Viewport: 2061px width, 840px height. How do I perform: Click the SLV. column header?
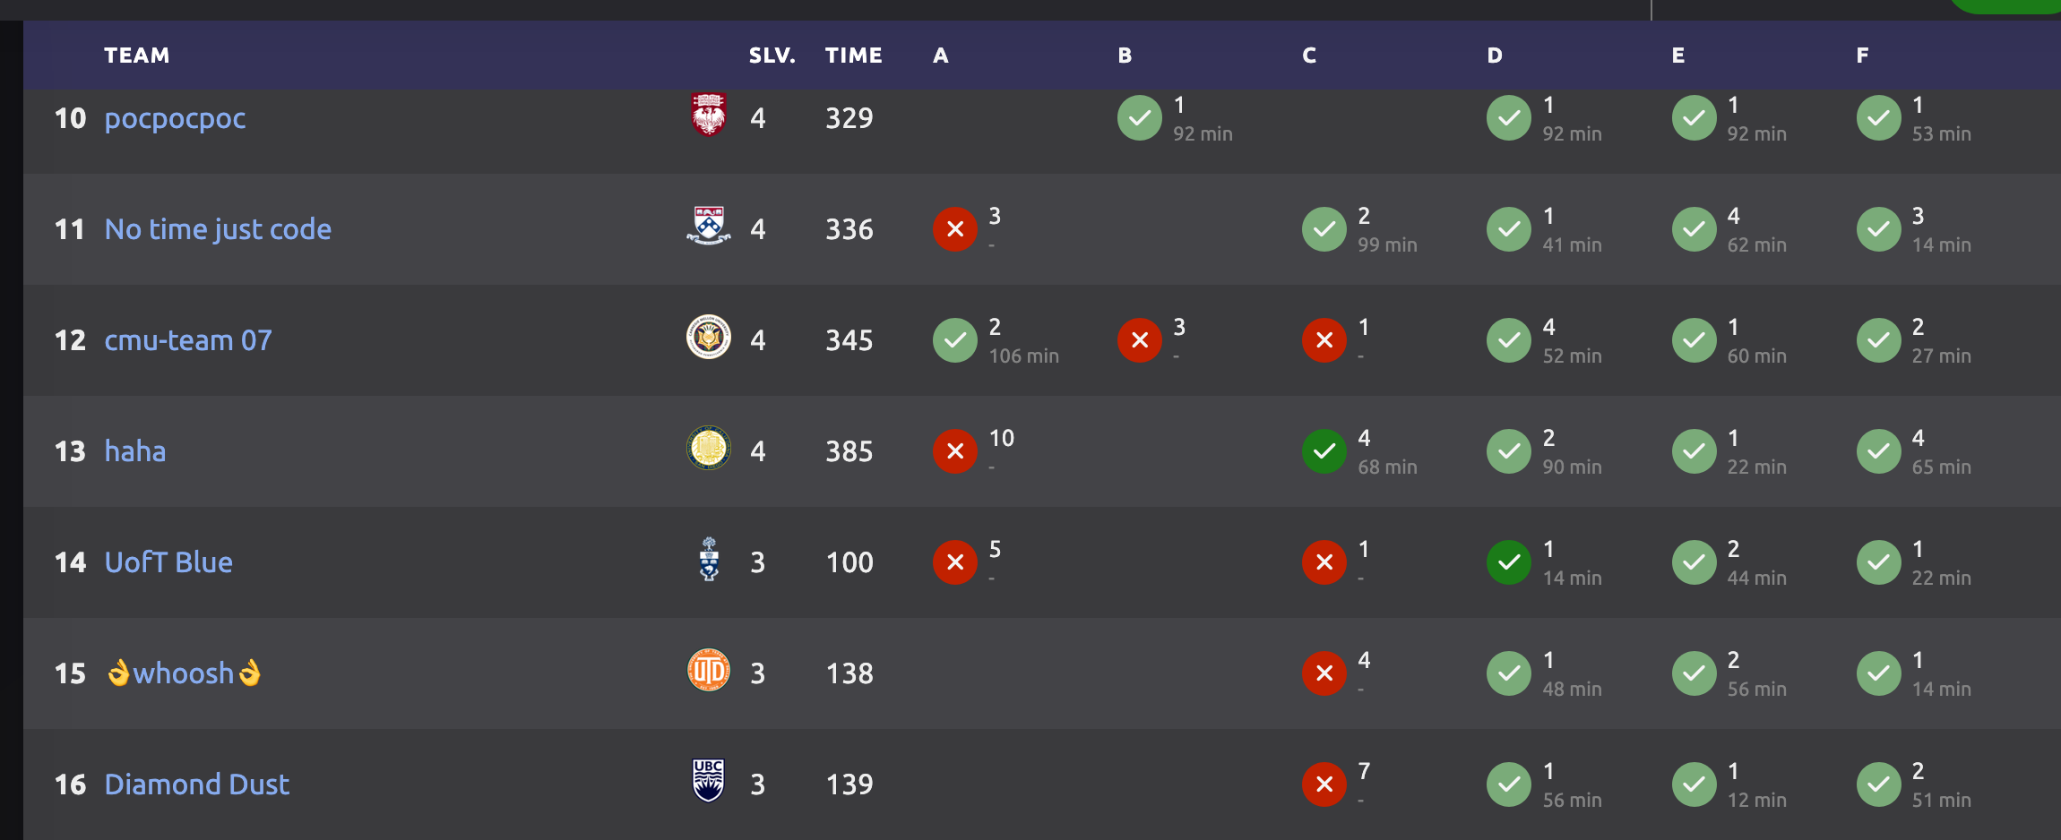coord(772,56)
